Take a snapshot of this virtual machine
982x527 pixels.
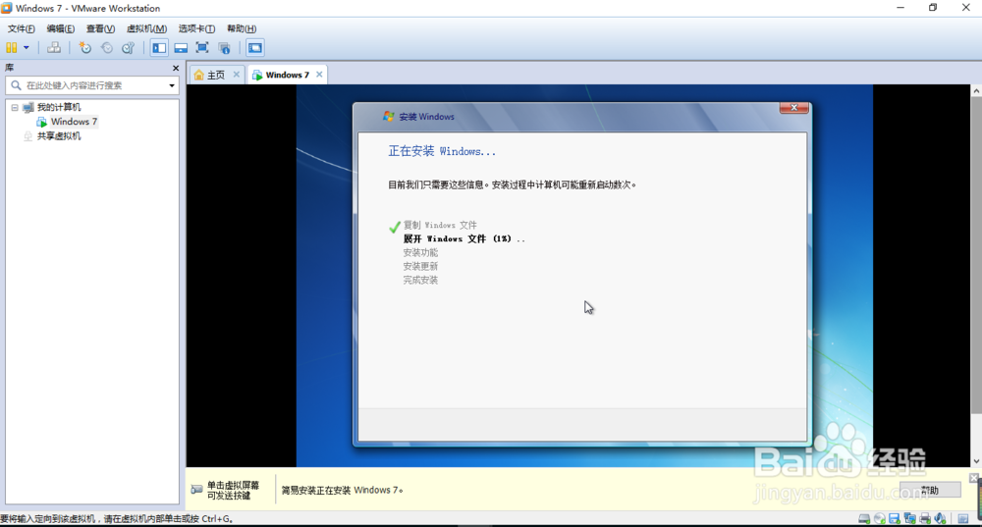tap(84, 47)
